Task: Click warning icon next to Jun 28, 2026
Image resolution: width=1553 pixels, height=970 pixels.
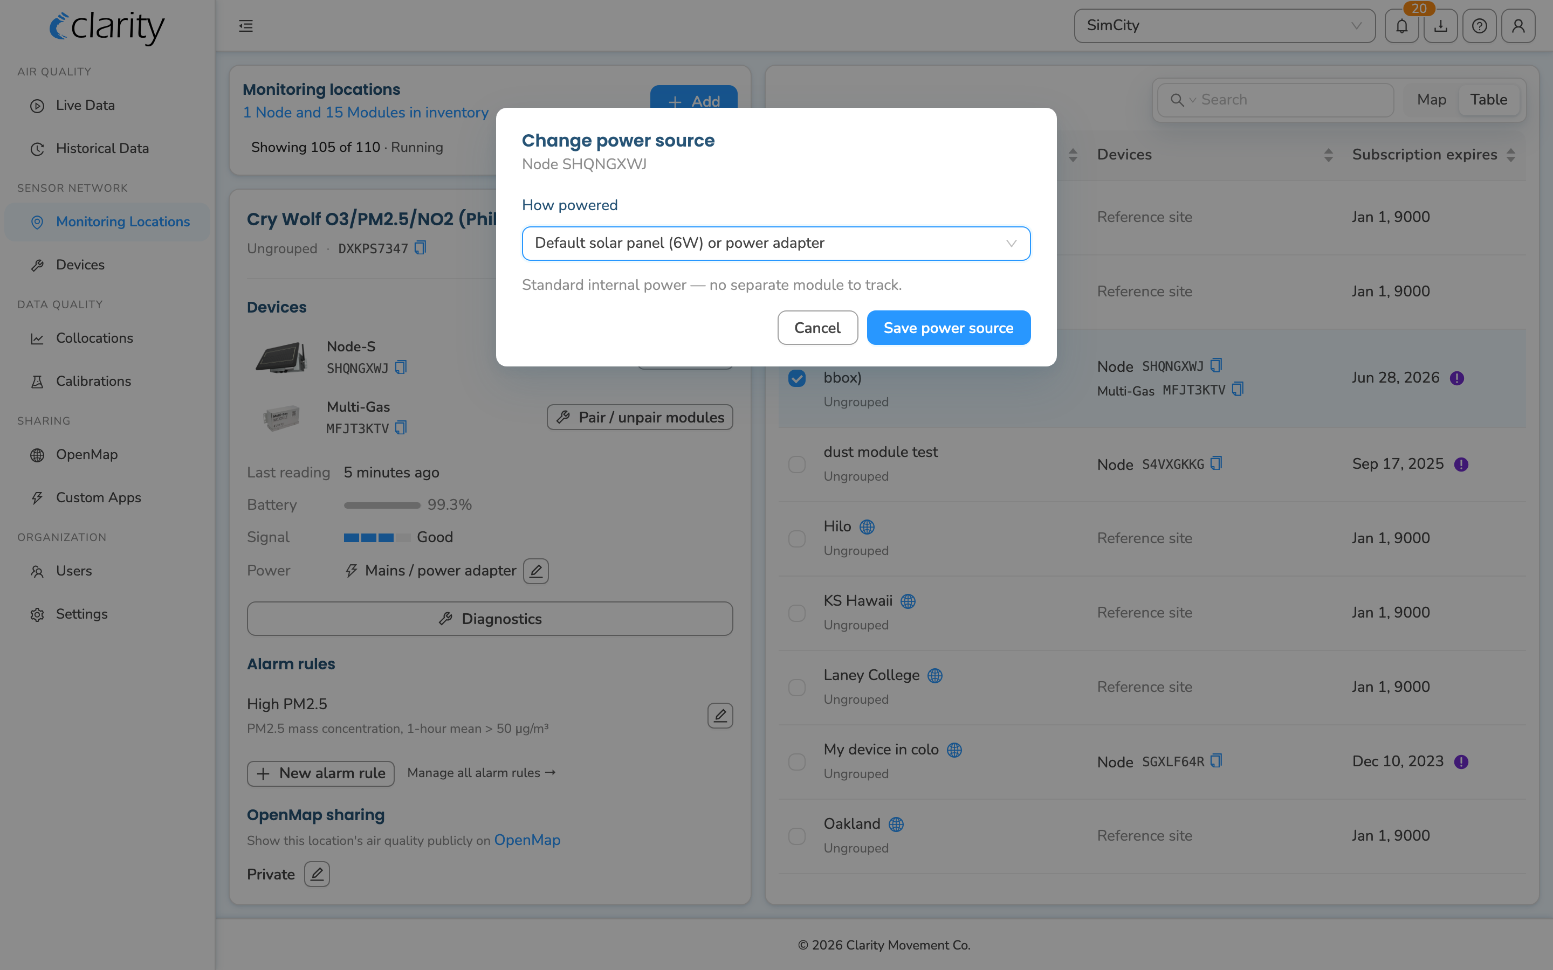Action: click(1458, 378)
